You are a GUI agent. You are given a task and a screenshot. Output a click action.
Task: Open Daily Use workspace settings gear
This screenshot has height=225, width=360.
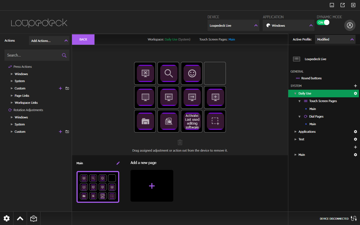(355, 93)
